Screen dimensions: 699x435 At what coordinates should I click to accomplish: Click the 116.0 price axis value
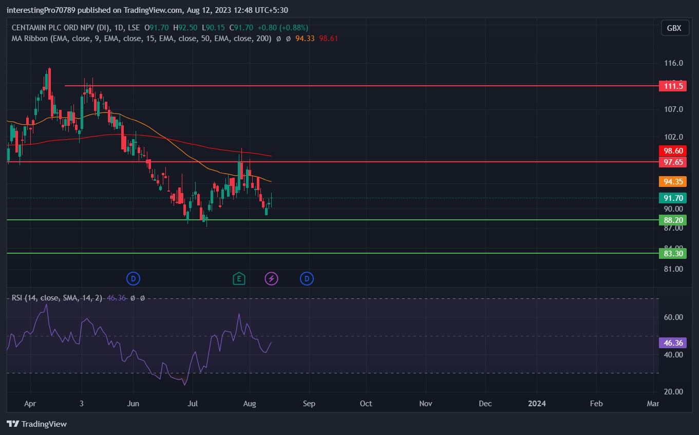(673, 63)
